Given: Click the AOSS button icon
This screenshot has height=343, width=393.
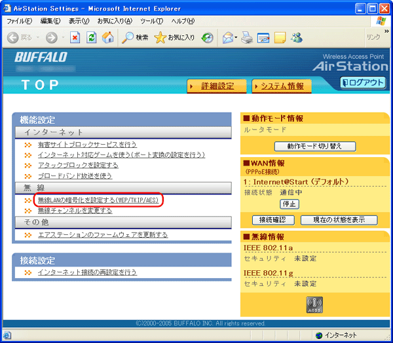Looking at the screenshot, I should pos(314,304).
